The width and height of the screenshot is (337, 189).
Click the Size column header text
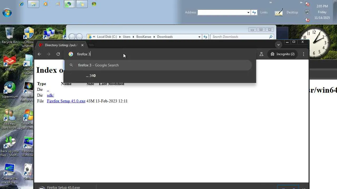(x=90, y=84)
